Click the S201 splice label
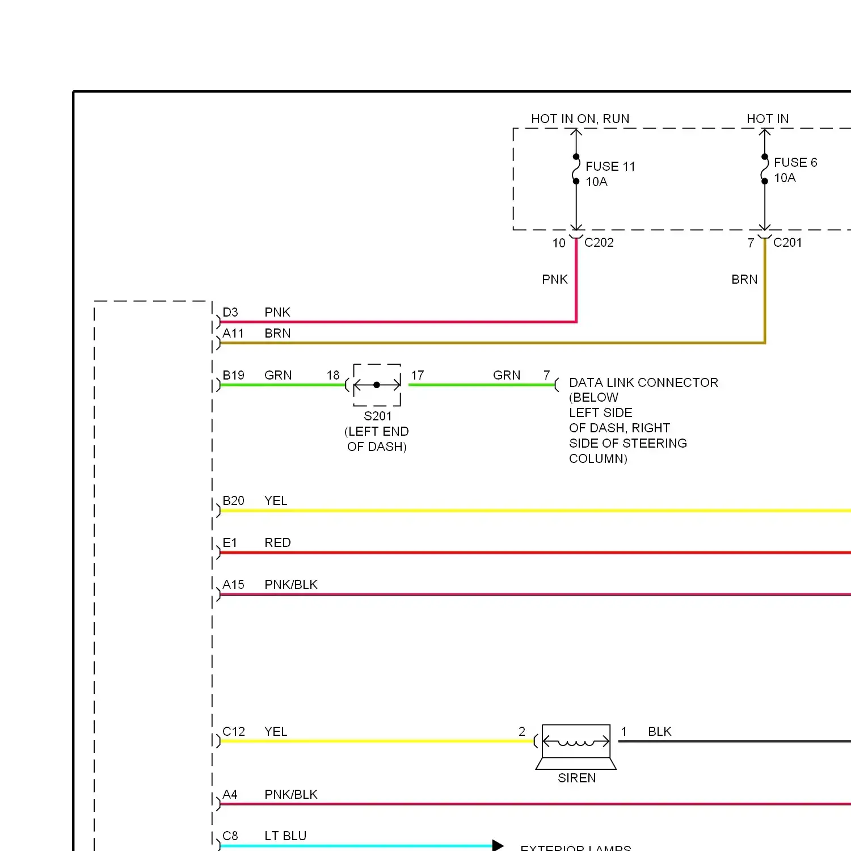Viewport: 851px width, 851px height. [377, 416]
